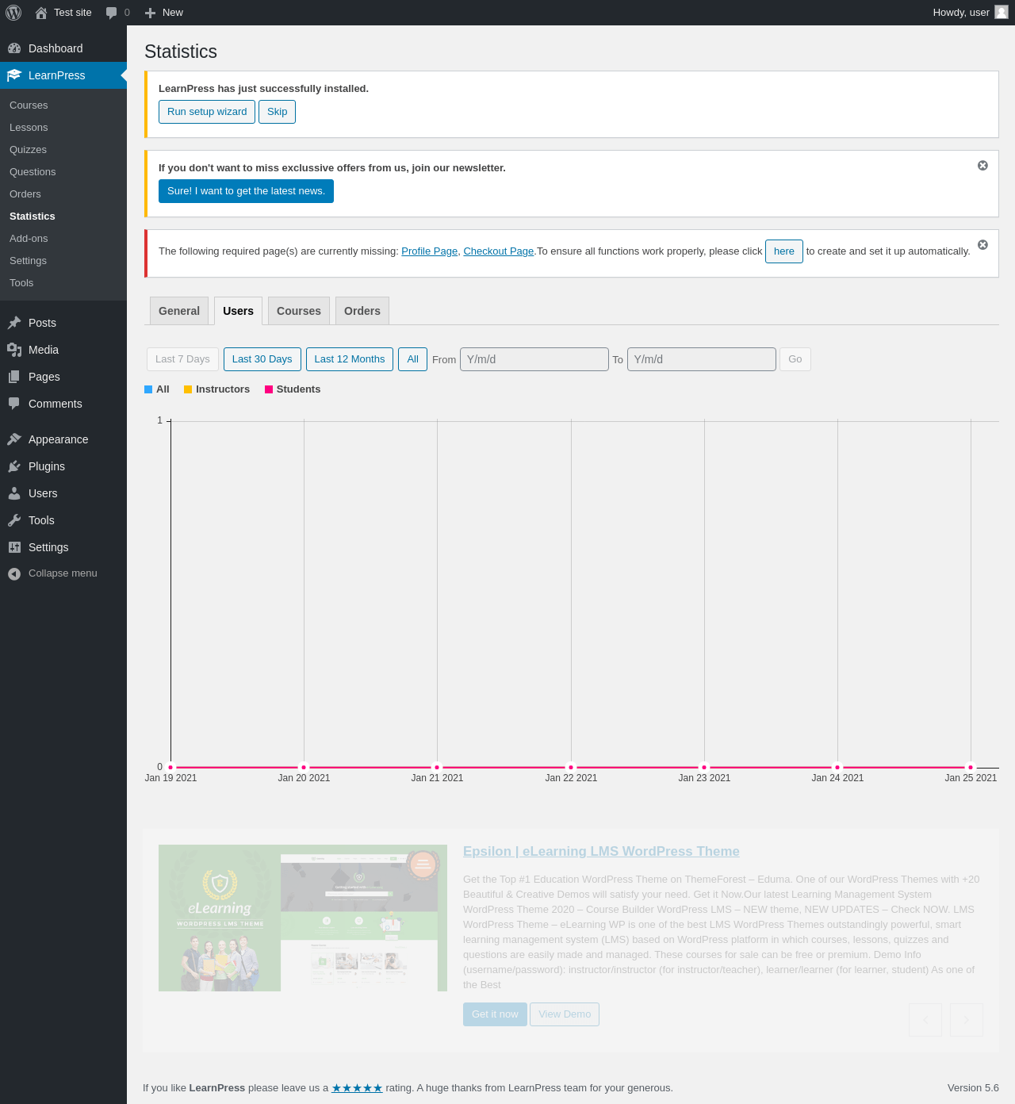Viewport: 1015px width, 1104px height.
Task: Click the here button to create pages
Action: 784,251
